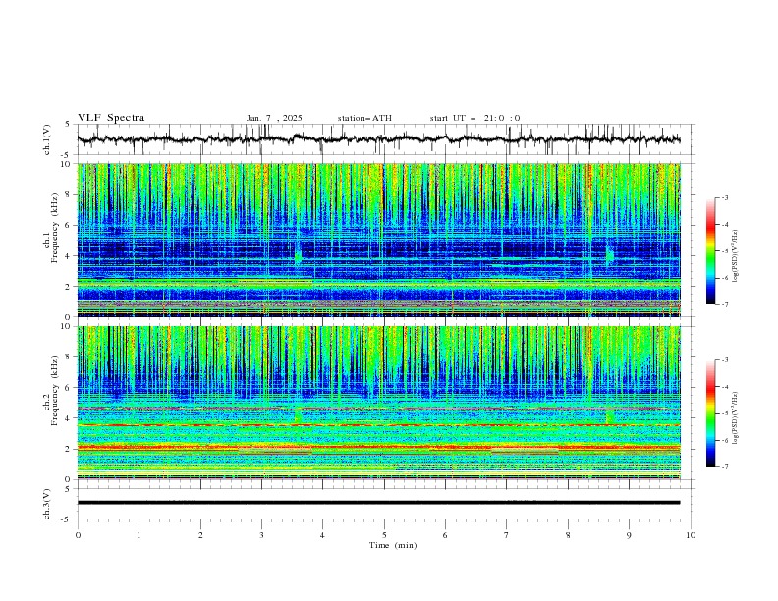Click the "ch.1(V)" waveform axis label
778x601 pixels.
pyautogui.click(x=47, y=139)
